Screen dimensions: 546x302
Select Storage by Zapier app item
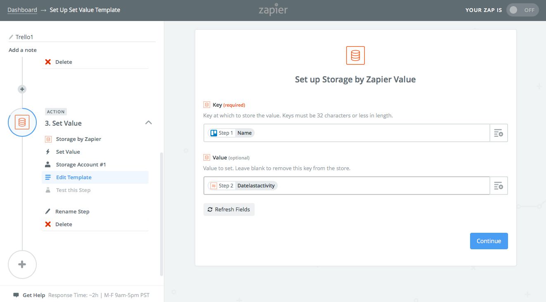(x=78, y=139)
